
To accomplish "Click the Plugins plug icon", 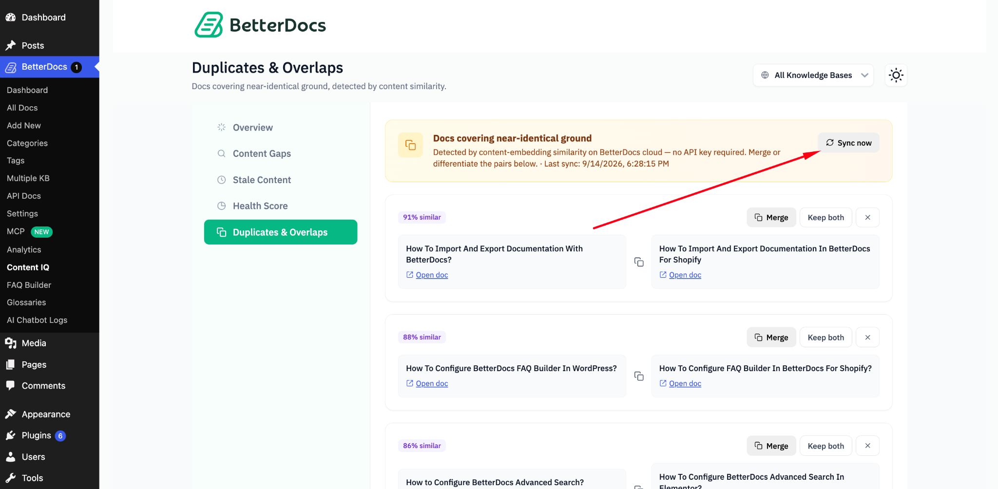I will 11,435.
